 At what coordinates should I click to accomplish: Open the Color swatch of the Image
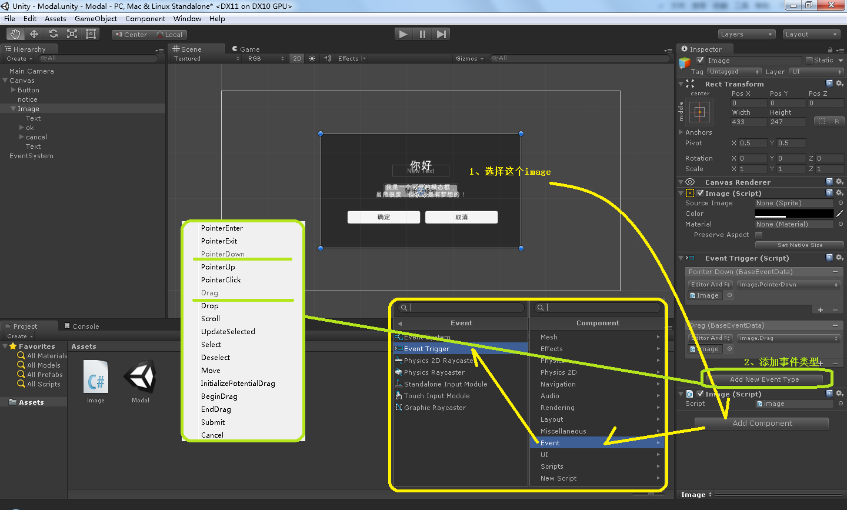tap(794, 214)
